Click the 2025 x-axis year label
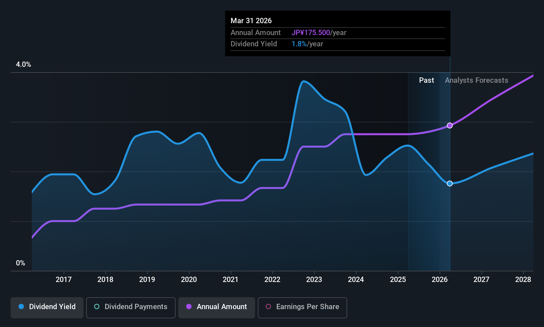The width and height of the screenshot is (544, 327). click(x=398, y=280)
